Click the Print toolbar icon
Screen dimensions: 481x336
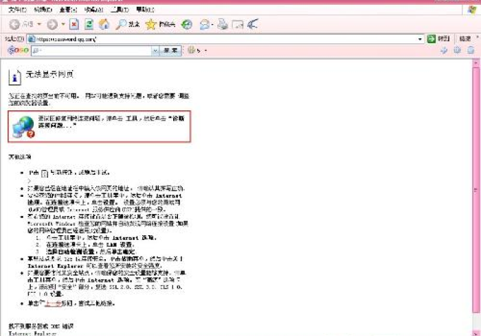coord(222,25)
